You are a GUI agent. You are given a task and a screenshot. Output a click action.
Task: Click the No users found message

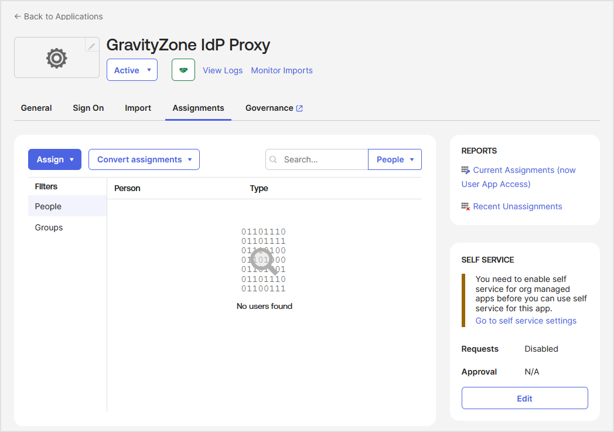[264, 307]
